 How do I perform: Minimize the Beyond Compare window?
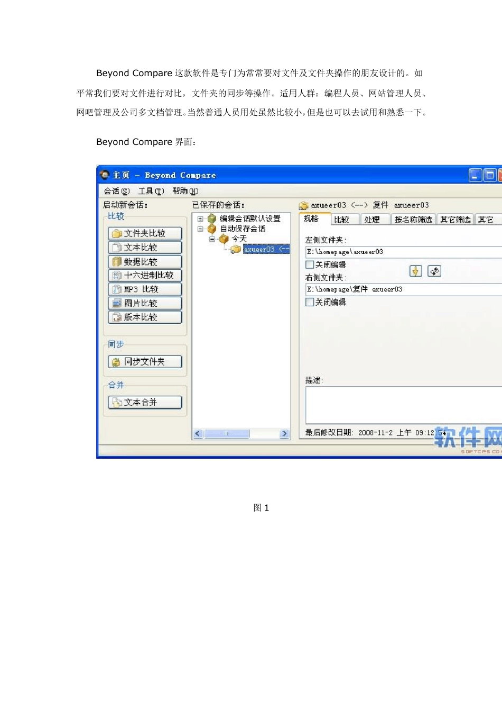(475, 175)
